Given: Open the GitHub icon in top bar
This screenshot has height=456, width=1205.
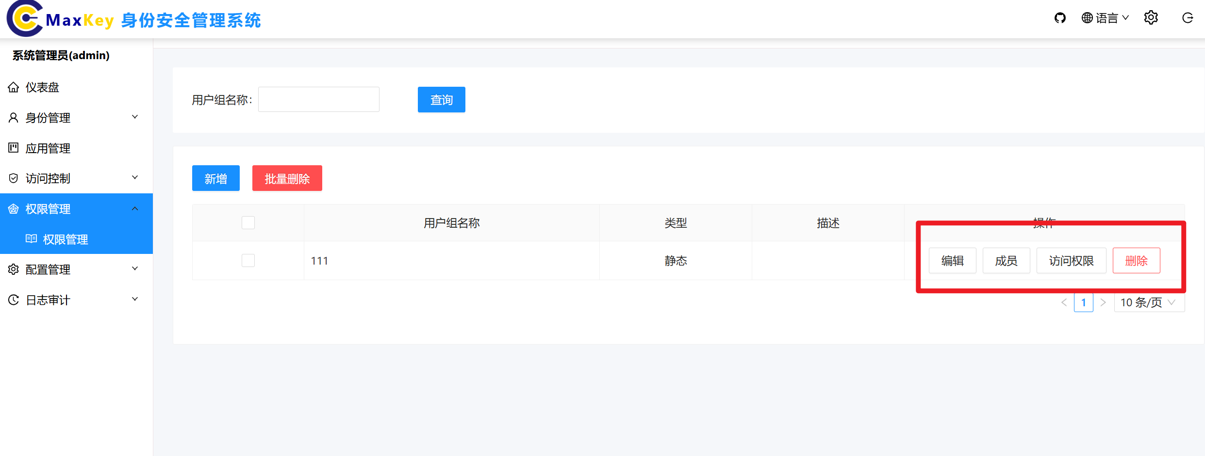Looking at the screenshot, I should (1060, 18).
